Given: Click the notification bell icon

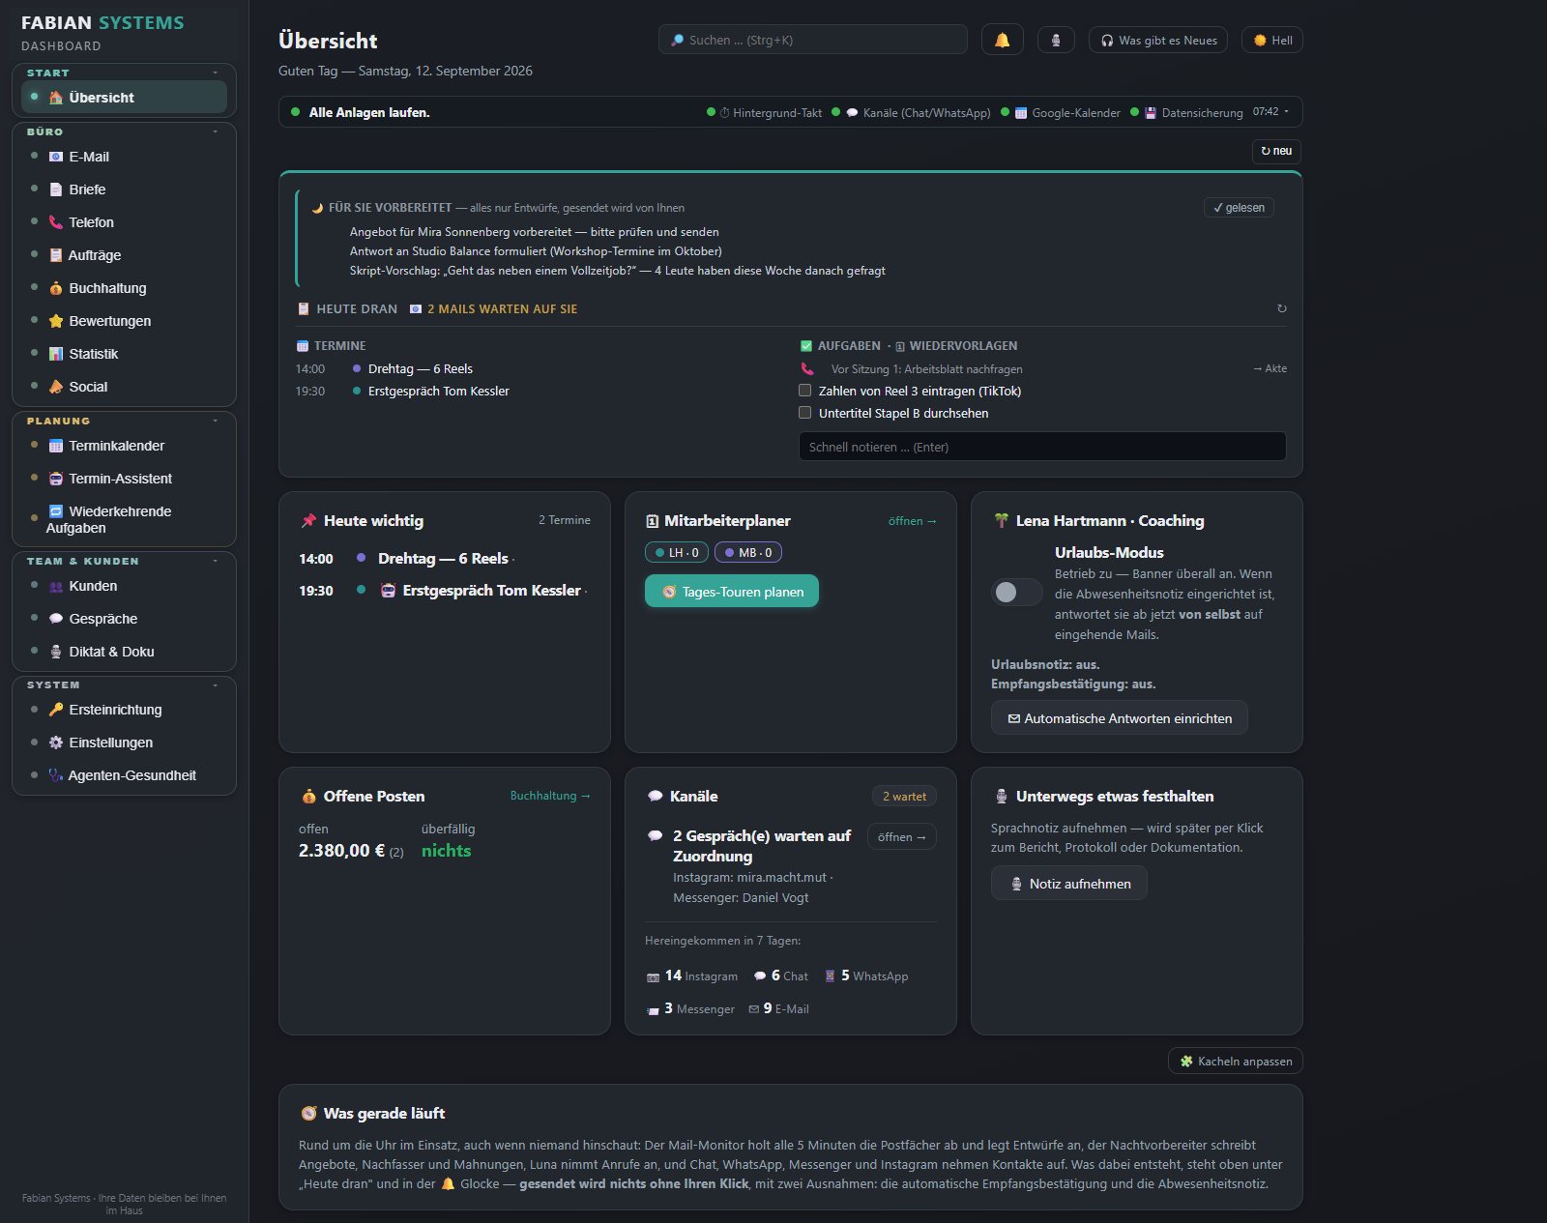Looking at the screenshot, I should [1002, 40].
